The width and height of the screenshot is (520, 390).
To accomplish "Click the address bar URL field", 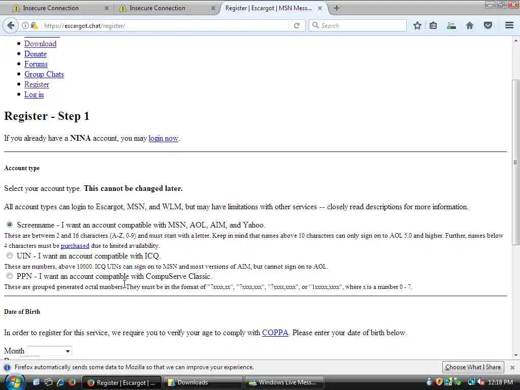I will (x=165, y=25).
